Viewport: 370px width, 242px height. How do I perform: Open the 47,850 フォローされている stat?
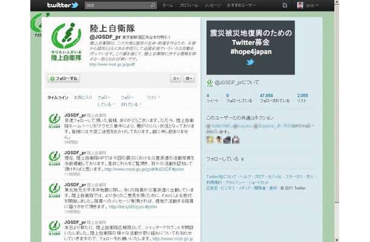click(274, 98)
